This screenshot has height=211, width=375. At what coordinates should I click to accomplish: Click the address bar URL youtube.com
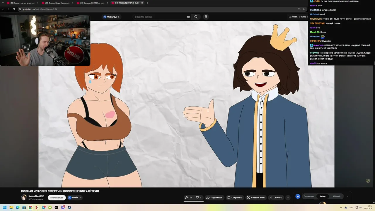[40, 9]
